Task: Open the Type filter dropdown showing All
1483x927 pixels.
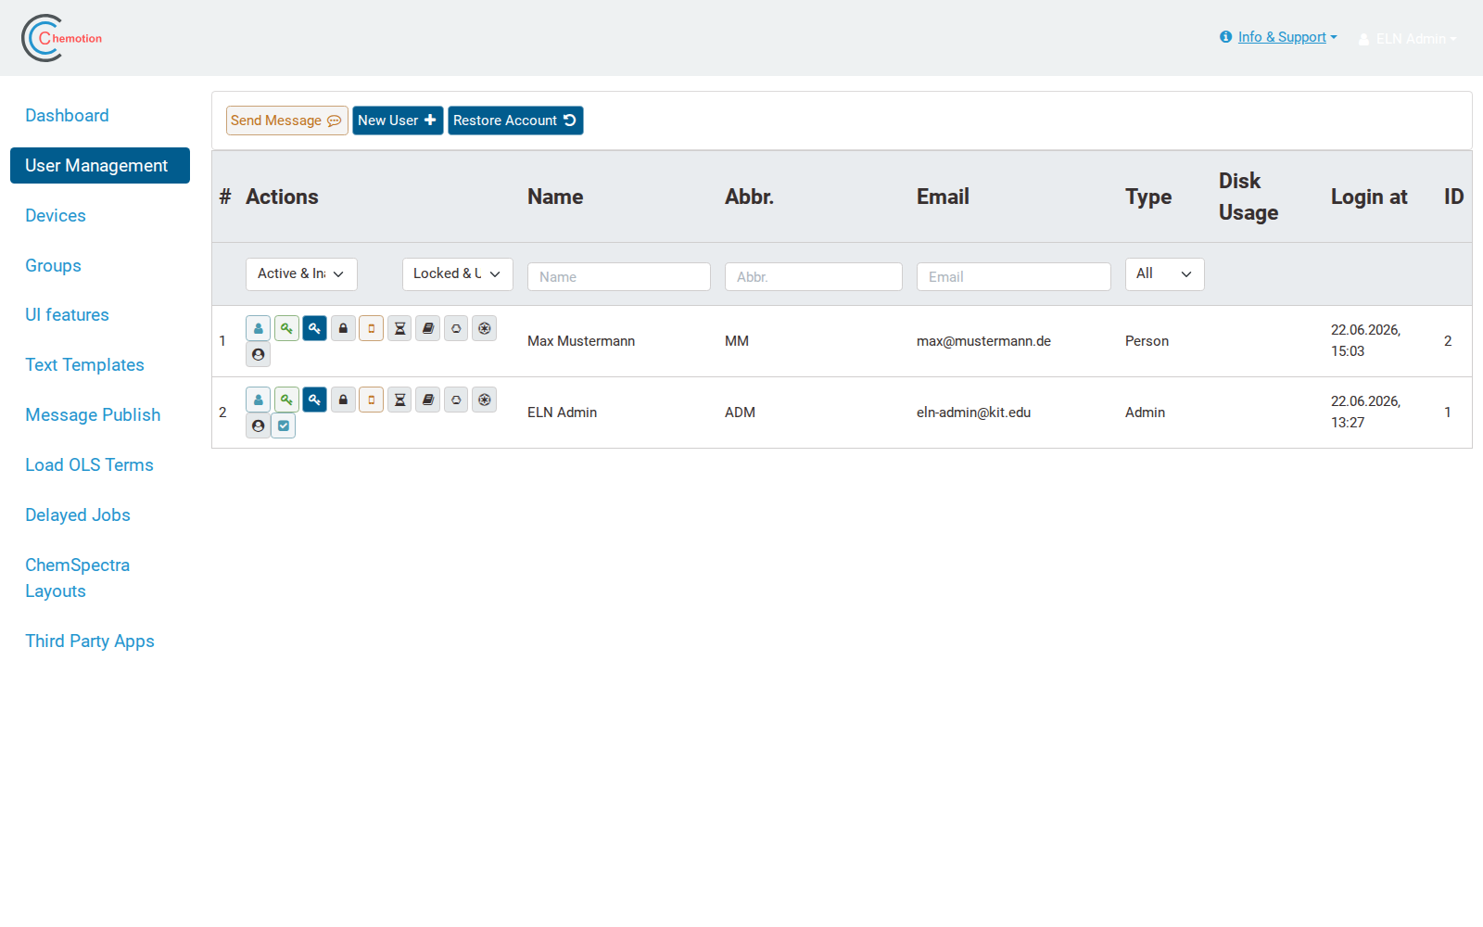Action: pyautogui.click(x=1165, y=273)
